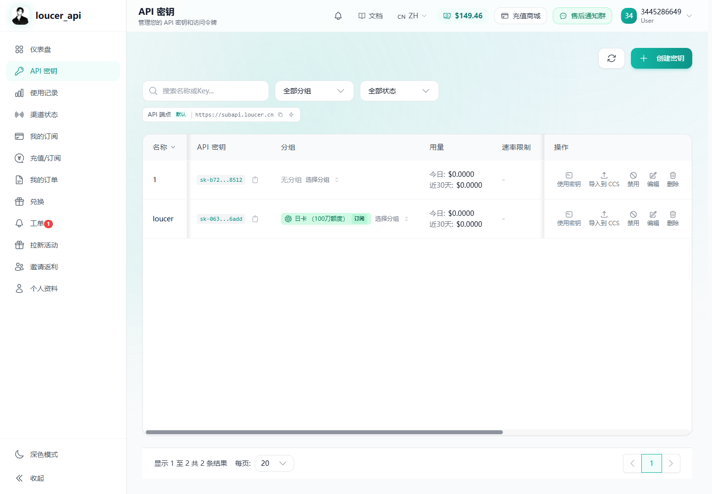Click 日卡 (100刀额度) group tag

pyautogui.click(x=326, y=219)
